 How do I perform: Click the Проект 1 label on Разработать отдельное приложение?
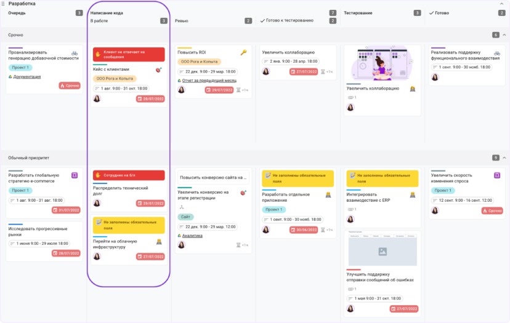tap(274, 210)
